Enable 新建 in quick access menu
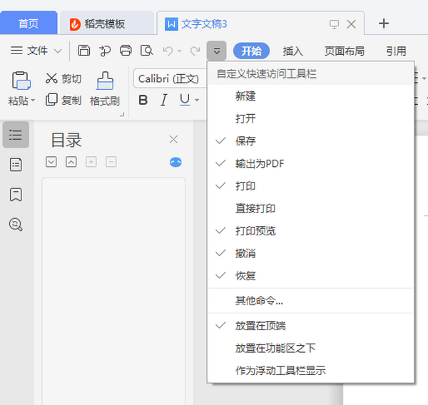 [x=310, y=96]
